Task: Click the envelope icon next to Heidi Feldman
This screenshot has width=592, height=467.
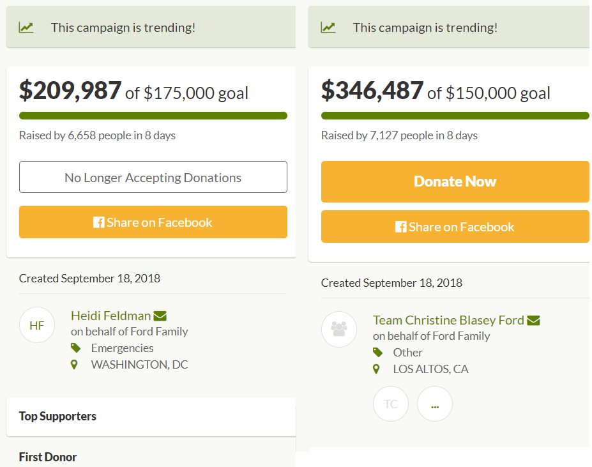Action: coord(160,316)
